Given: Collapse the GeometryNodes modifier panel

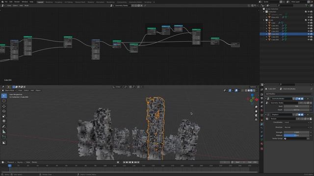Looking at the screenshot, I should 266,99.
